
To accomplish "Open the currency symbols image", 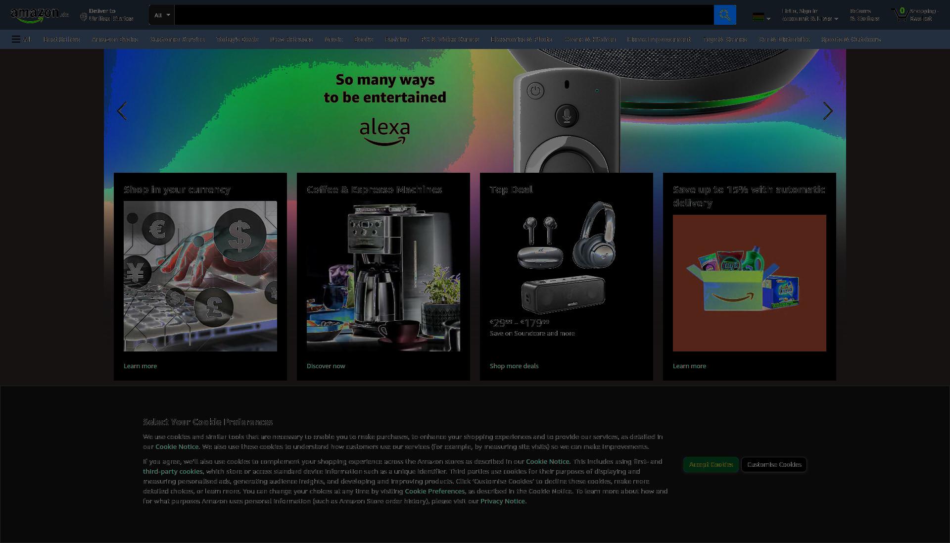I will (200, 276).
